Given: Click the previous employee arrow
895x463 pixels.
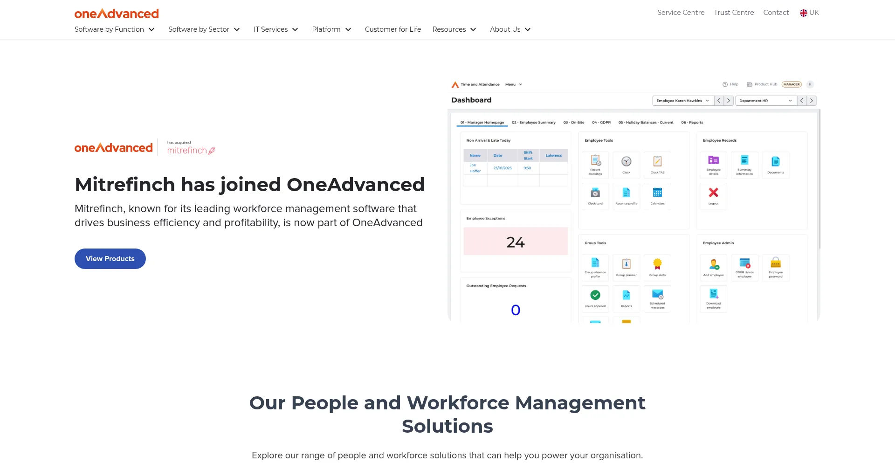Looking at the screenshot, I should pyautogui.click(x=719, y=101).
